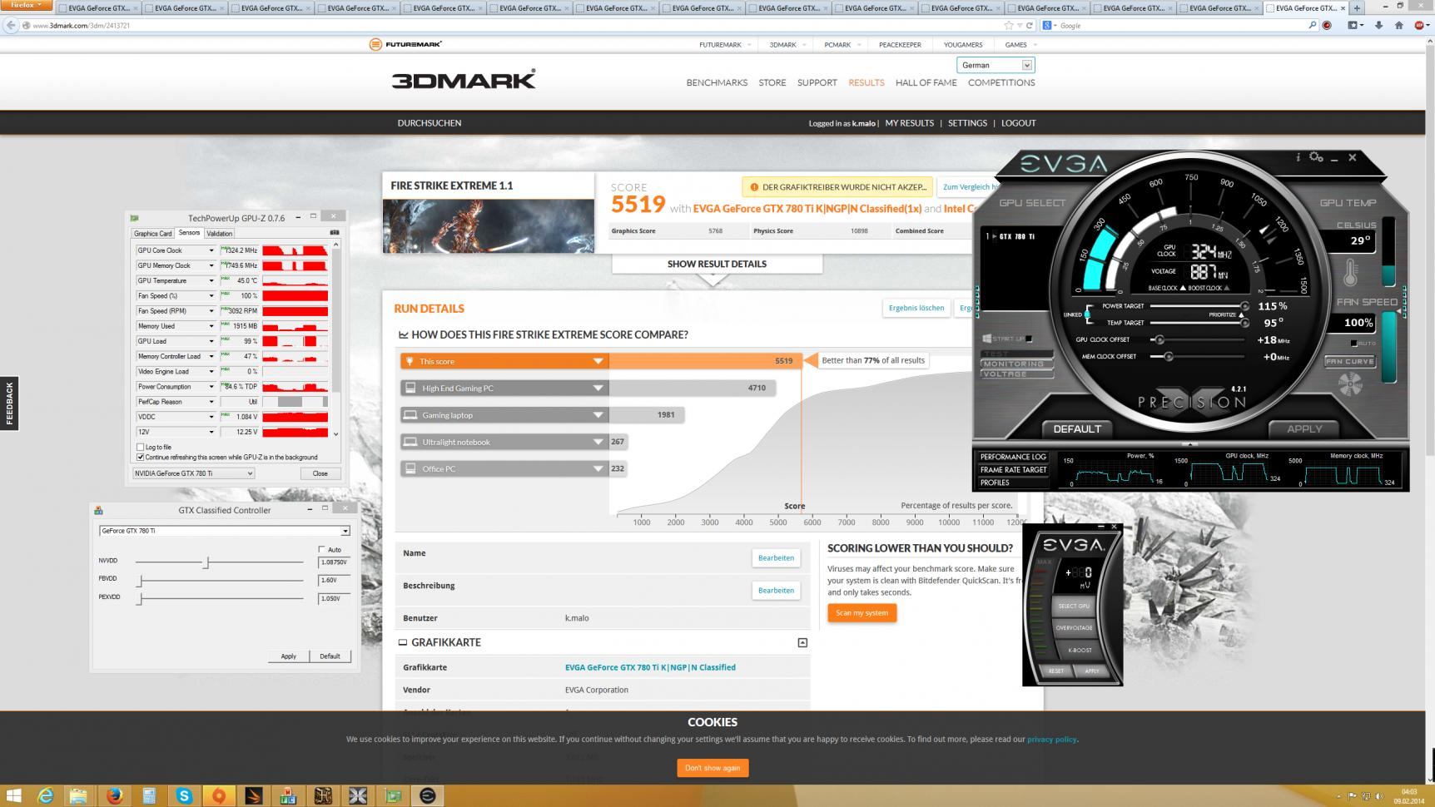Toggle Start Up checkbox in EVGA Precision
Image resolution: width=1435 pixels, height=807 pixels.
coord(1029,339)
